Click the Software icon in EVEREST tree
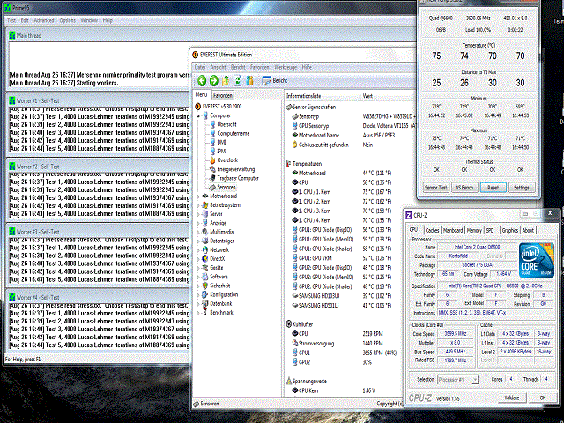The width and height of the screenshot is (564, 423). [204, 277]
